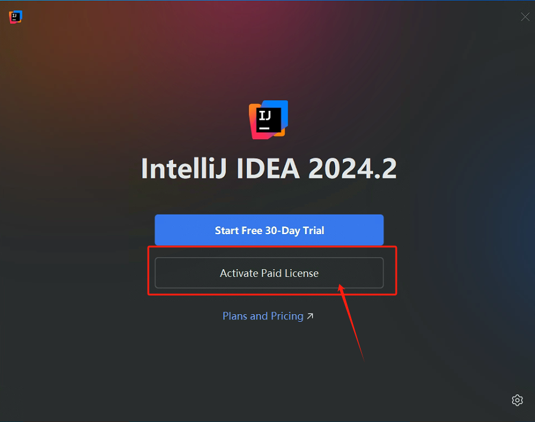535x422 pixels.
Task: Click the word "Pricing" in the link
Action: [x=287, y=316]
